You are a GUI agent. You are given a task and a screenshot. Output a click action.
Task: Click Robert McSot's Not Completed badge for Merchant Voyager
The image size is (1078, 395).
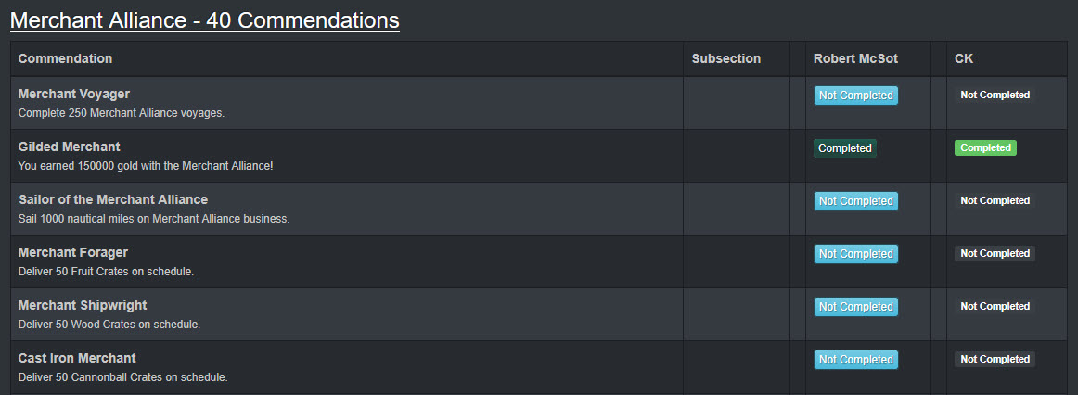coord(856,96)
